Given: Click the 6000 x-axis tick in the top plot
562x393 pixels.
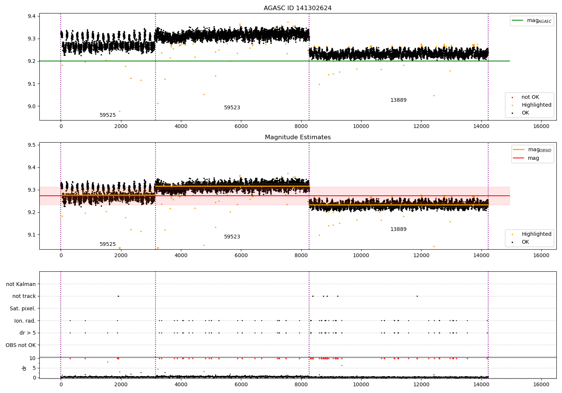Looking at the screenshot, I should (x=241, y=127).
